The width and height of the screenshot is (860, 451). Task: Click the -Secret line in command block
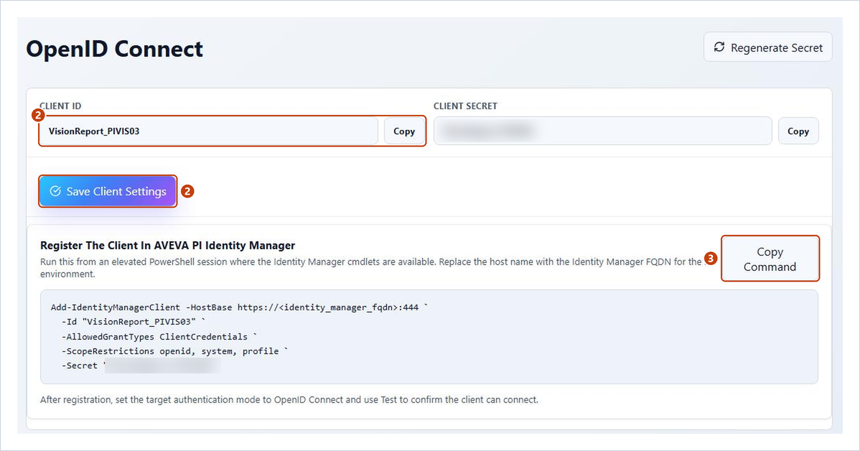141,366
